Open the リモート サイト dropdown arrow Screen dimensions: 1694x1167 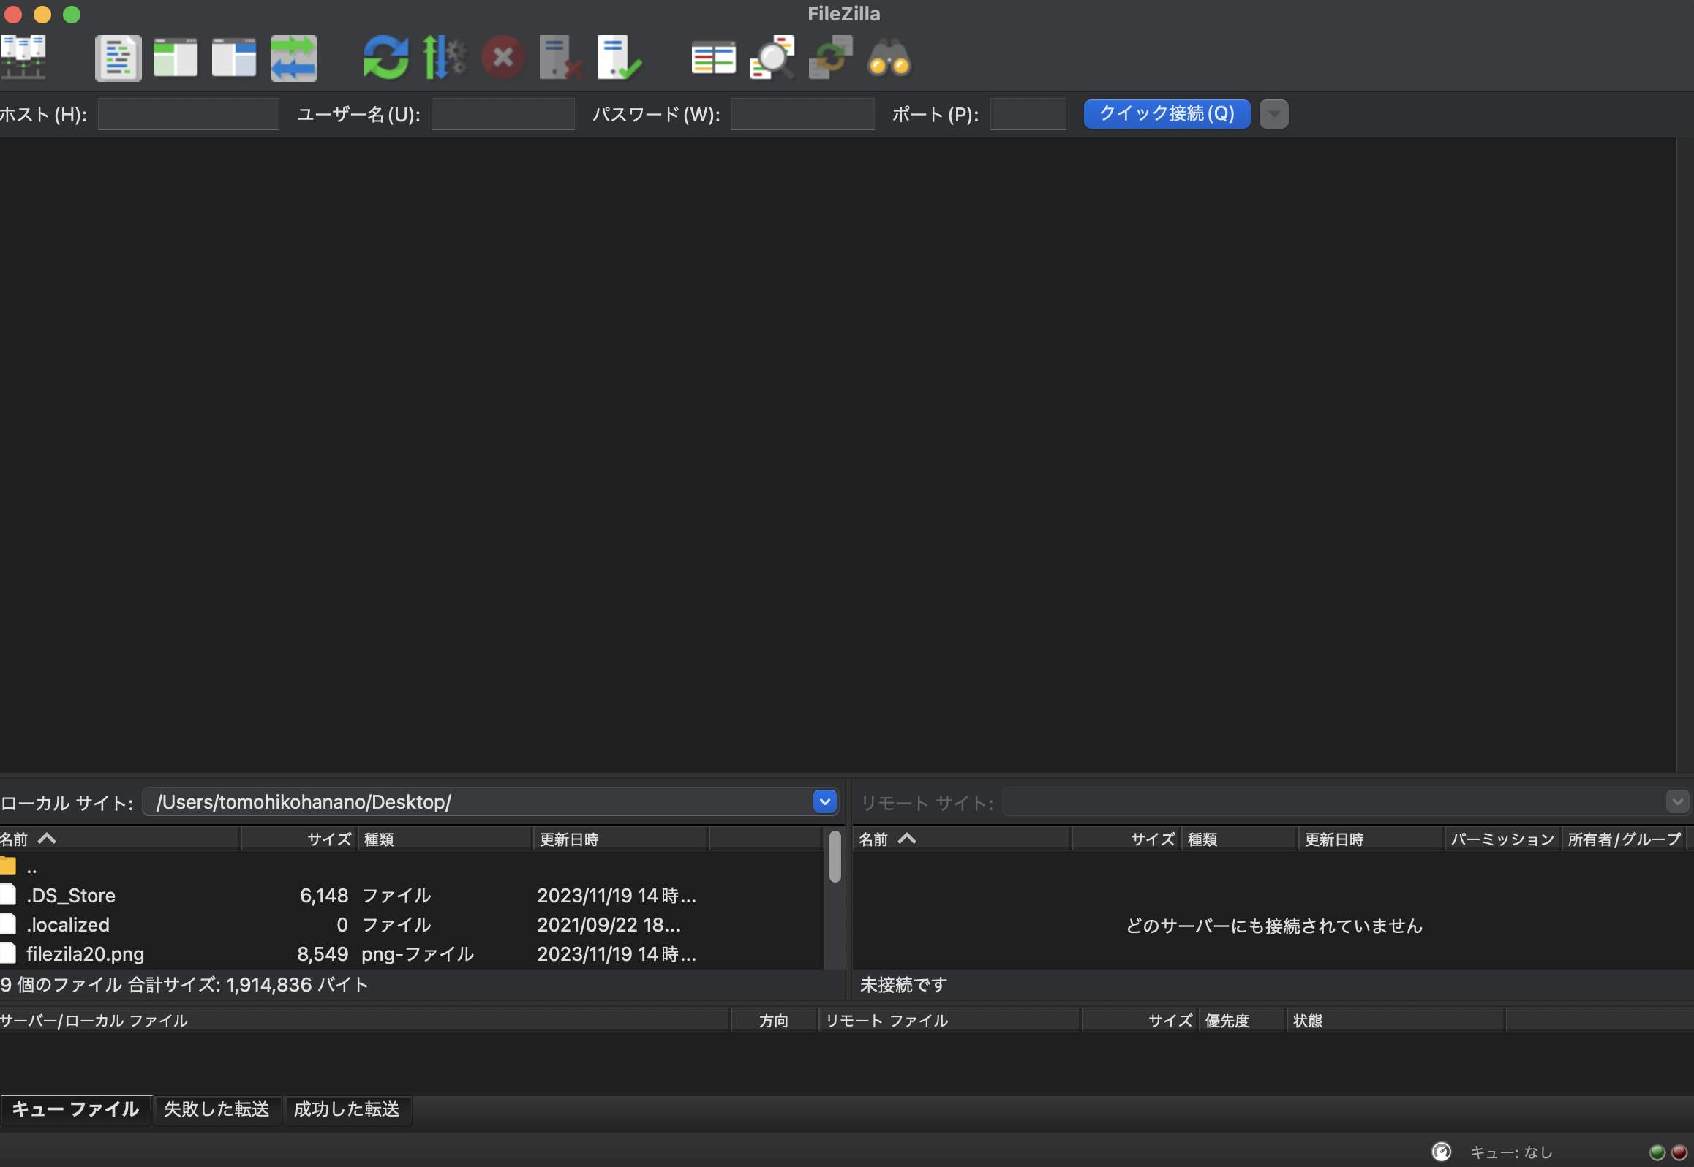(x=1678, y=802)
